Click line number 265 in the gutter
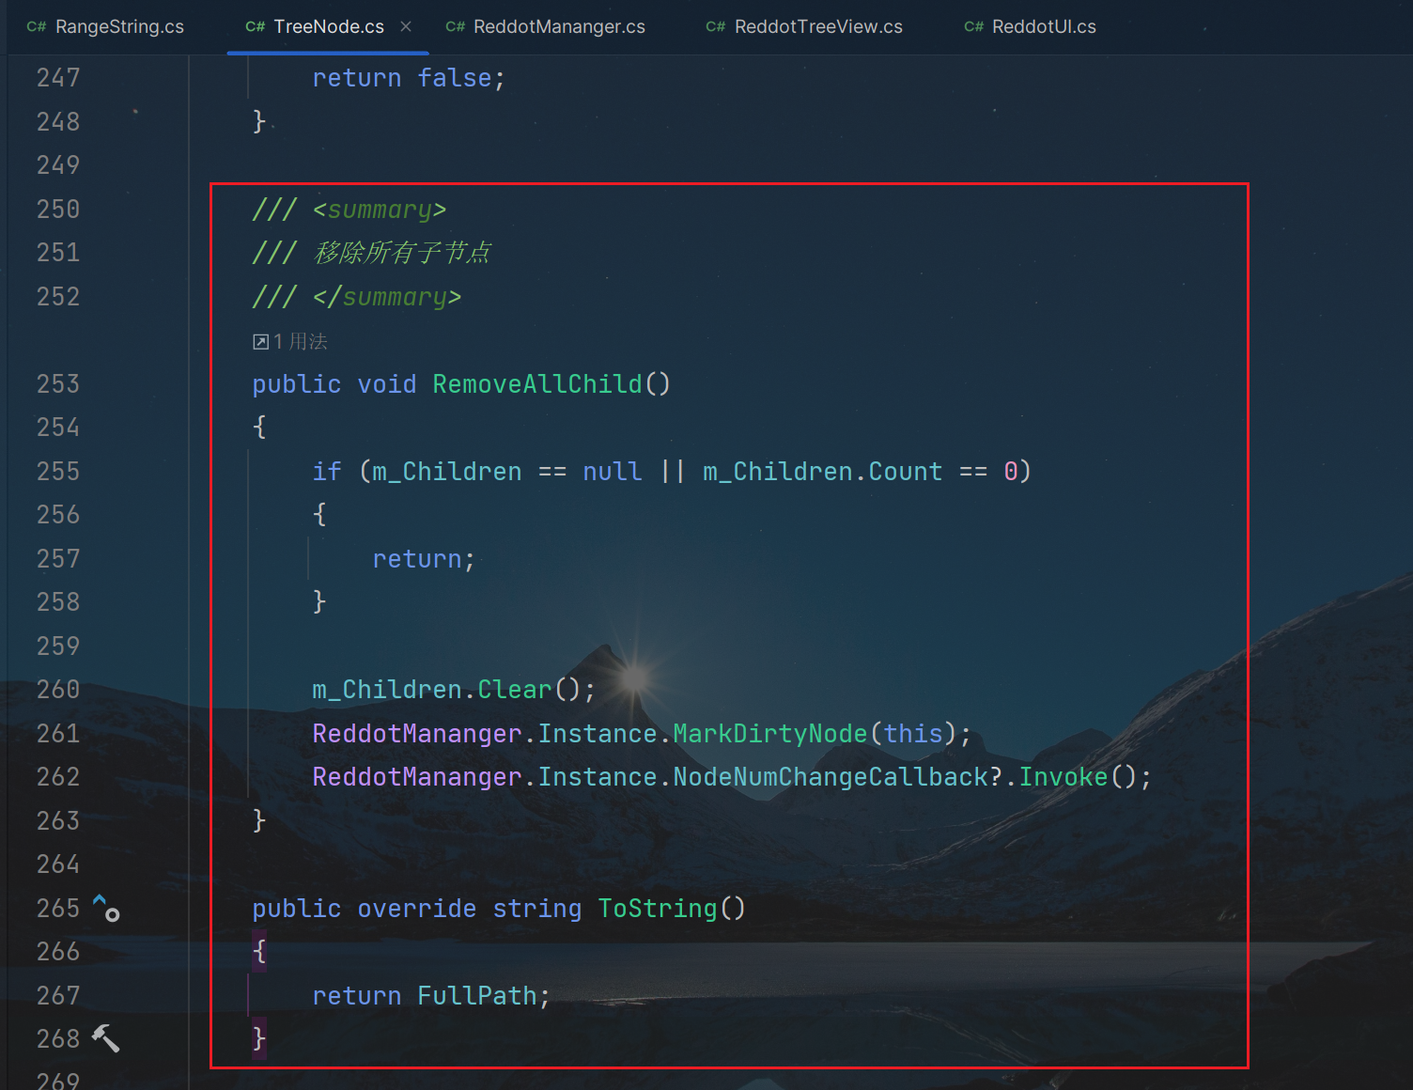This screenshot has height=1090, width=1413. (58, 909)
